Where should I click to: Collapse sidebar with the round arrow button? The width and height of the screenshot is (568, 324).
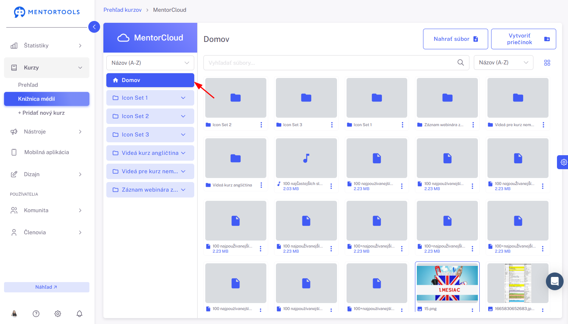point(94,27)
